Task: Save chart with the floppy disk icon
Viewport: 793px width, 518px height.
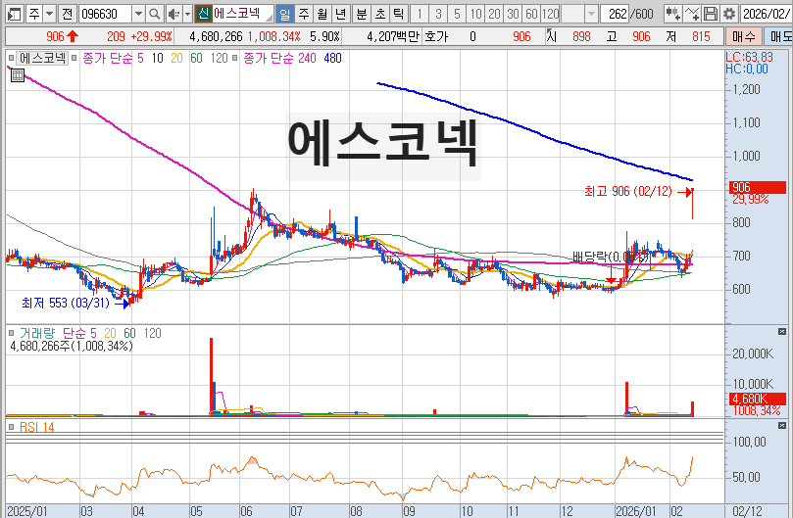Action: [x=711, y=14]
